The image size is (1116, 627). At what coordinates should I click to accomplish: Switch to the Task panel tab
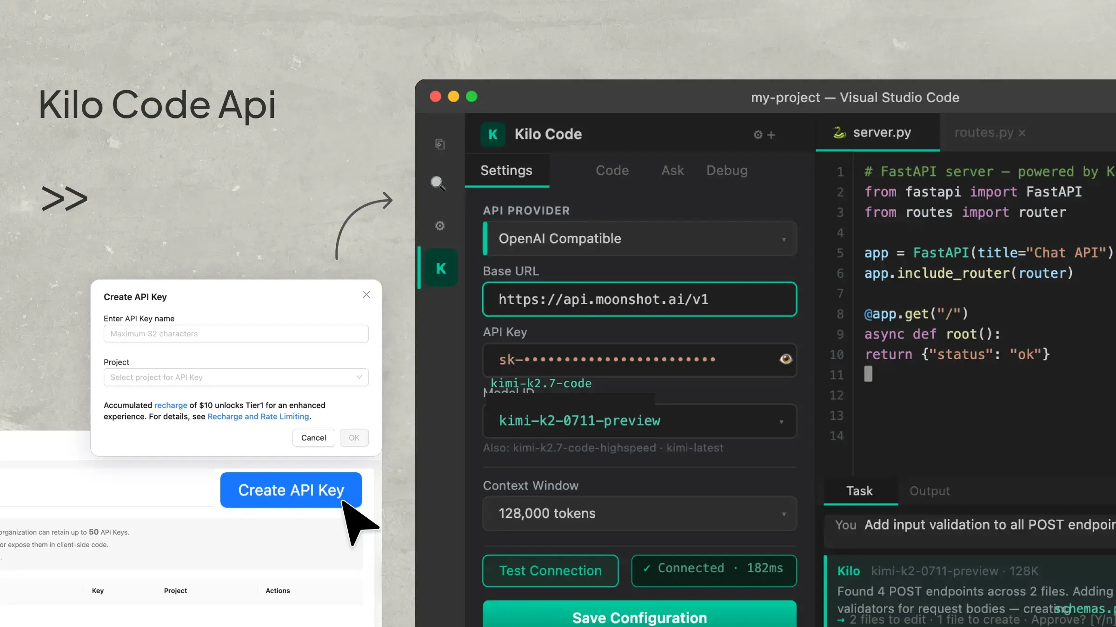point(859,491)
